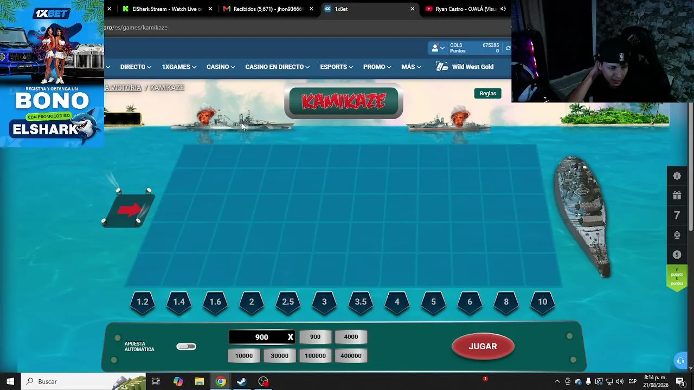Viewport: 694px width, 390px height.
Task: Mute the Ryan Castro tab audio
Action: point(503,9)
